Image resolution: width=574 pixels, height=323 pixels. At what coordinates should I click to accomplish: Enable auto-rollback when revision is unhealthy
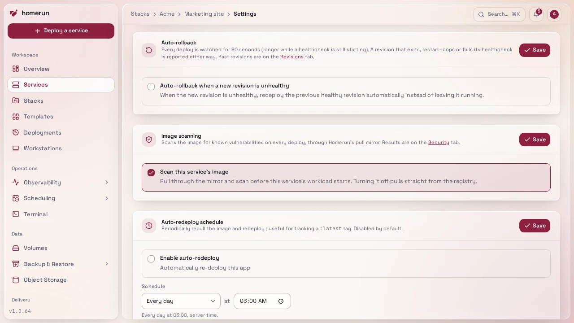(151, 87)
